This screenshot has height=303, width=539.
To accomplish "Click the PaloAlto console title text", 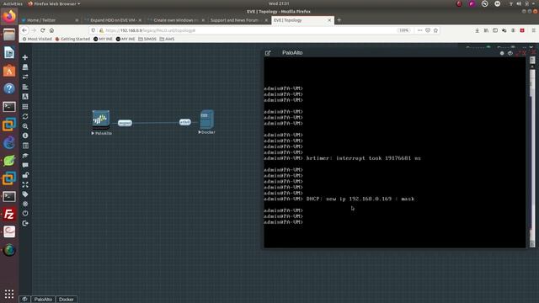I will [292, 52].
